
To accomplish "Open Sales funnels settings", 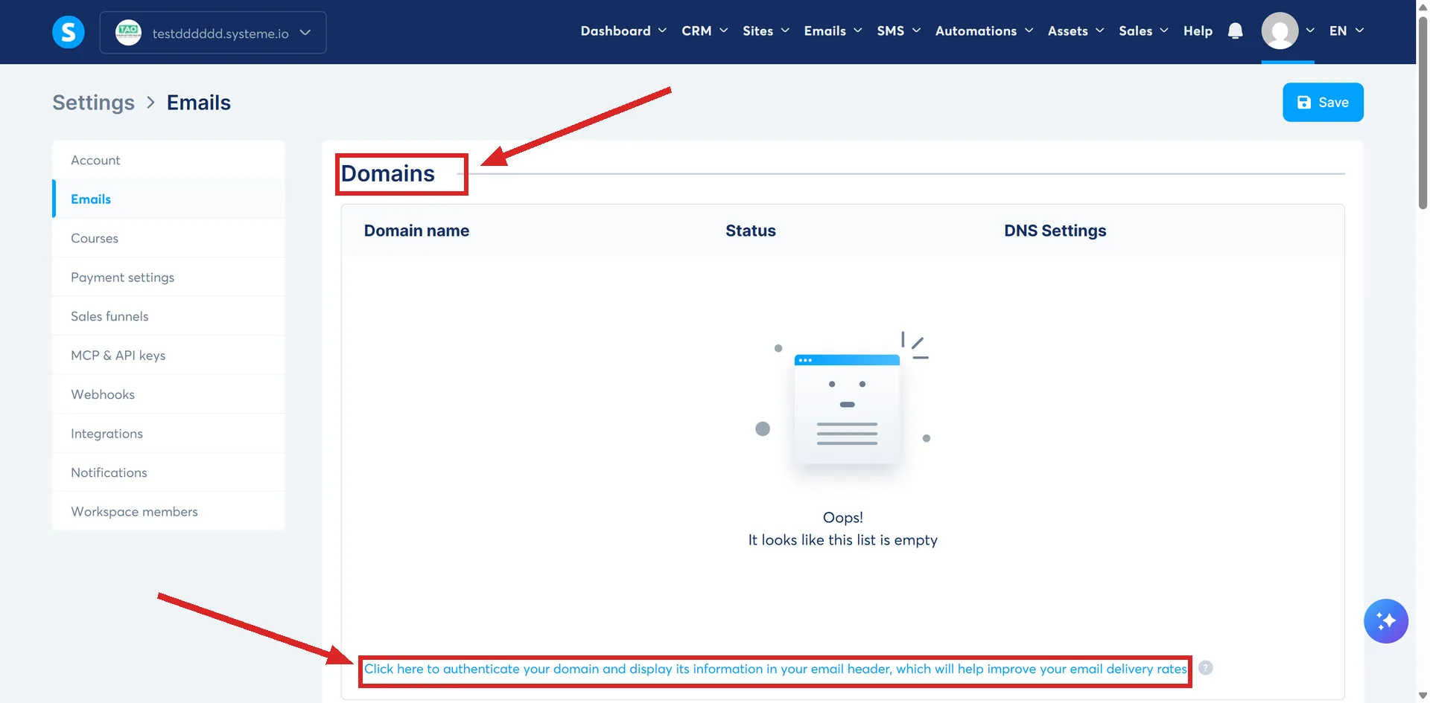I will (x=168, y=316).
